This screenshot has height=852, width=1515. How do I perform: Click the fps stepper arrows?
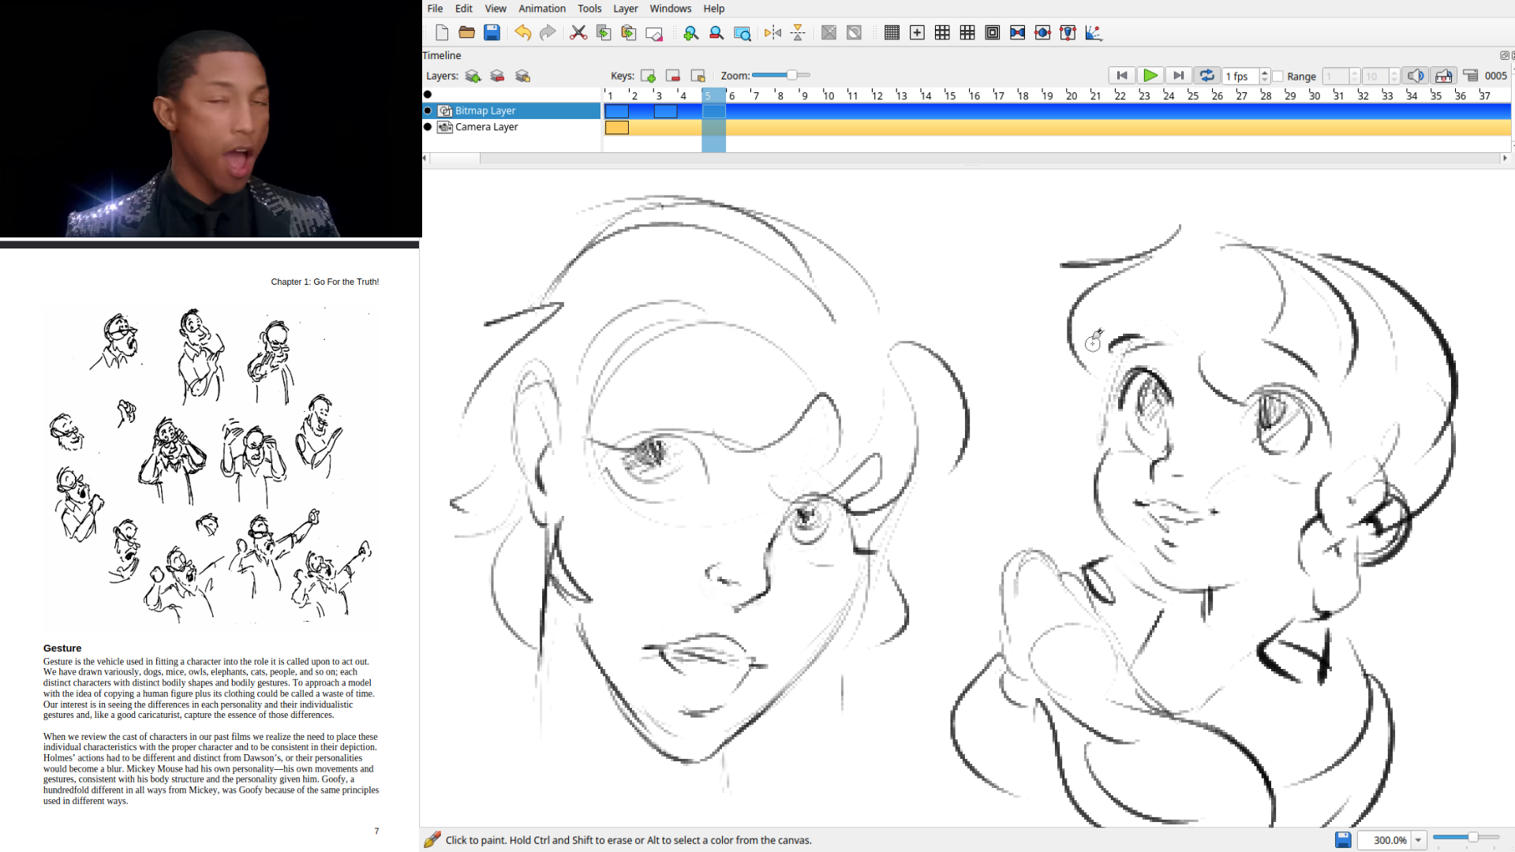click(x=1264, y=76)
